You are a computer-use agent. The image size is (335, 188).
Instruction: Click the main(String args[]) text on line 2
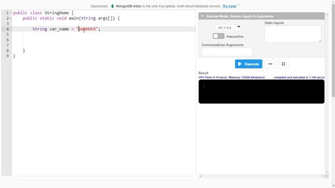click(x=92, y=18)
